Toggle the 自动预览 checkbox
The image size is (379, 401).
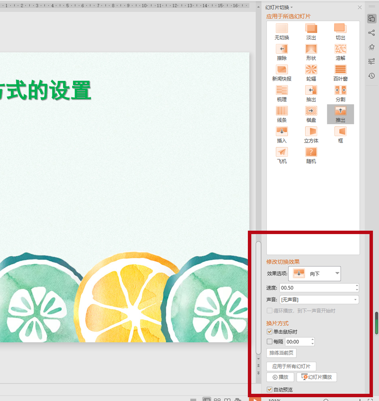(269, 390)
